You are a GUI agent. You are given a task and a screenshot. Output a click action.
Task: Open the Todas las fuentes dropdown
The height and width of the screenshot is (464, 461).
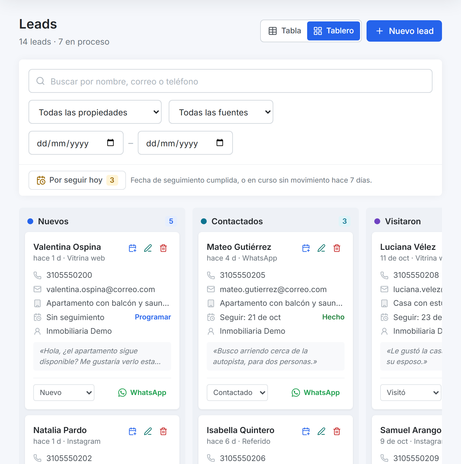(x=221, y=112)
